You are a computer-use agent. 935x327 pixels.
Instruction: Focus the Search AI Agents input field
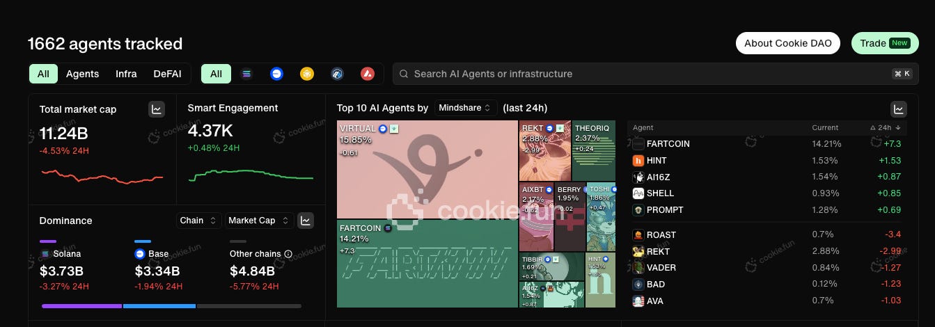(656, 74)
